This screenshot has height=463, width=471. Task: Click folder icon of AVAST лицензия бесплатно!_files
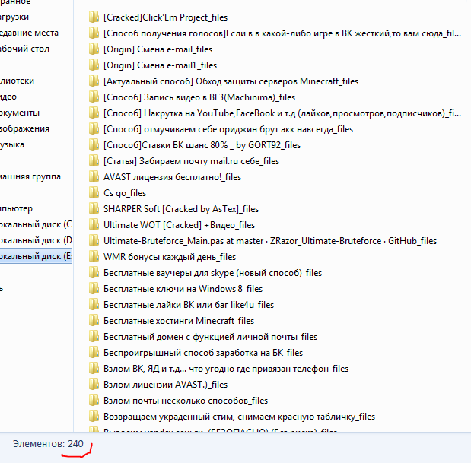[x=94, y=176]
